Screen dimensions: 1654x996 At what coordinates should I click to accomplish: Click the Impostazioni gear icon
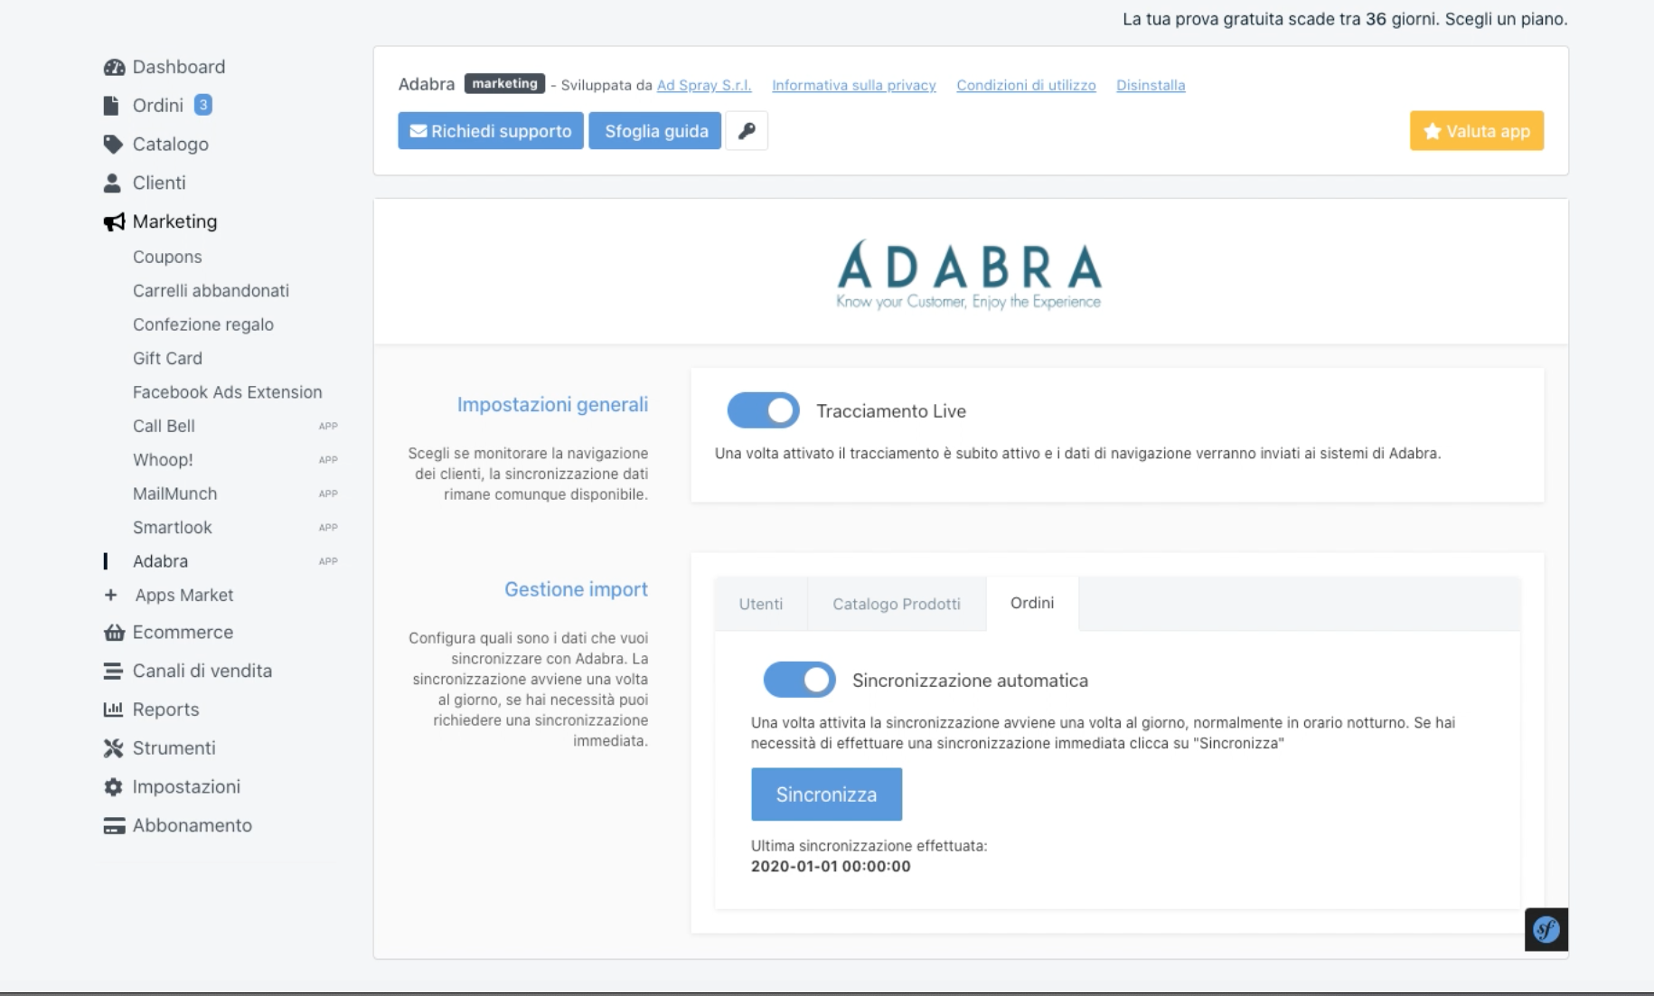pos(113,787)
